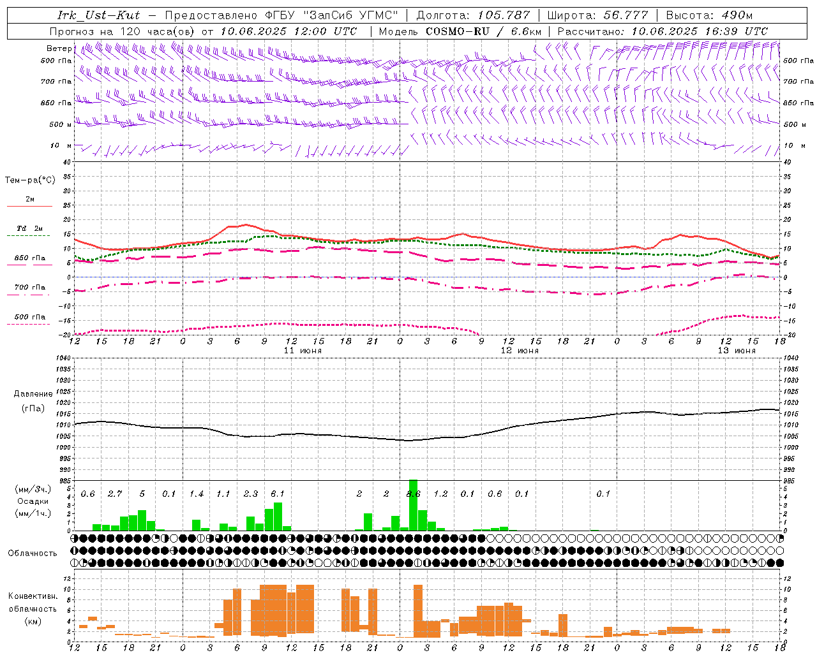Click the latitude value Широта: 56.777

coord(598,15)
